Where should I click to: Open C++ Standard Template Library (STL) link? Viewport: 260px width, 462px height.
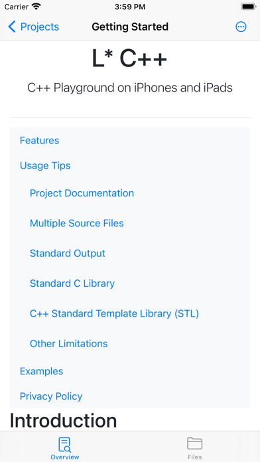point(114,313)
